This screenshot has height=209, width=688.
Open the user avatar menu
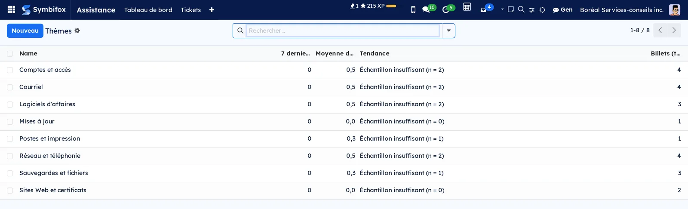point(675,9)
